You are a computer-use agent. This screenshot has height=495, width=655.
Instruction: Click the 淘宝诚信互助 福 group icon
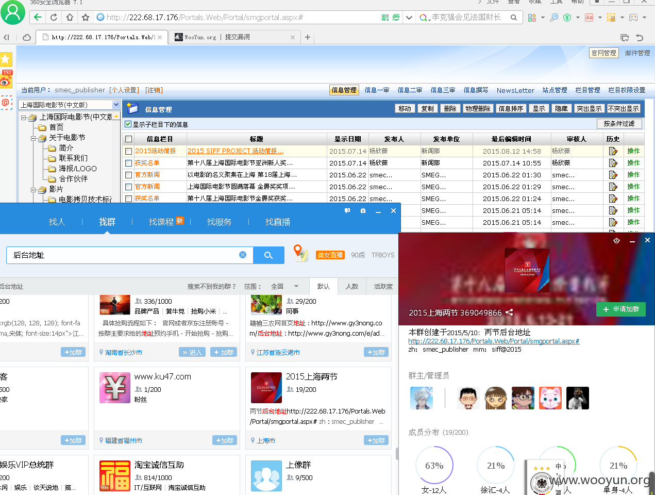[115, 475]
